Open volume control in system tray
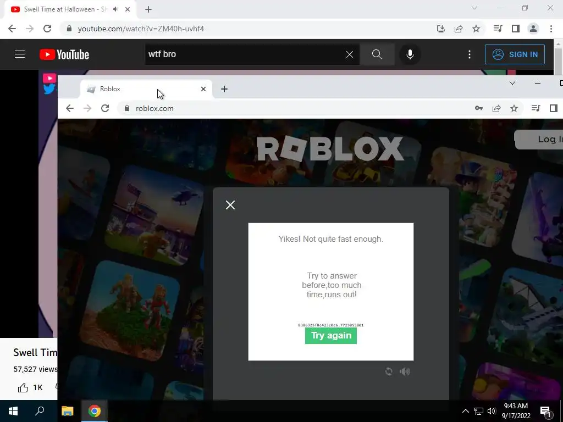This screenshot has height=422, width=563. click(492, 411)
